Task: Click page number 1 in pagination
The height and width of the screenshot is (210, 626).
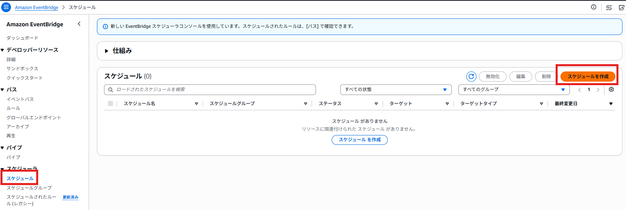Action: (x=589, y=90)
